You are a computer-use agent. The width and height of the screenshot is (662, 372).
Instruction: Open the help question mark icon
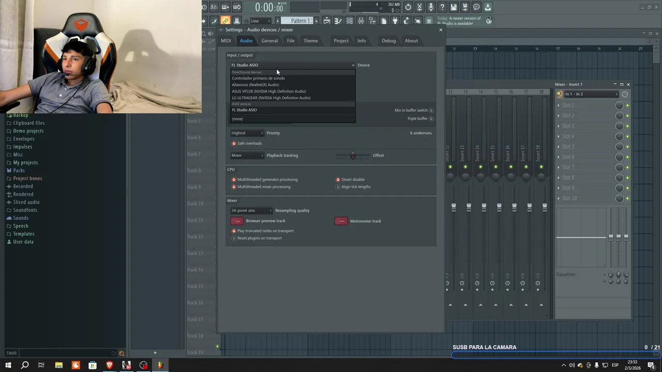pos(442,7)
